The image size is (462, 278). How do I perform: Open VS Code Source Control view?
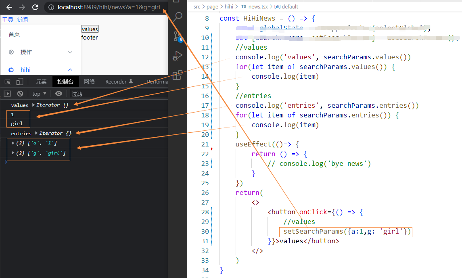pos(178,37)
